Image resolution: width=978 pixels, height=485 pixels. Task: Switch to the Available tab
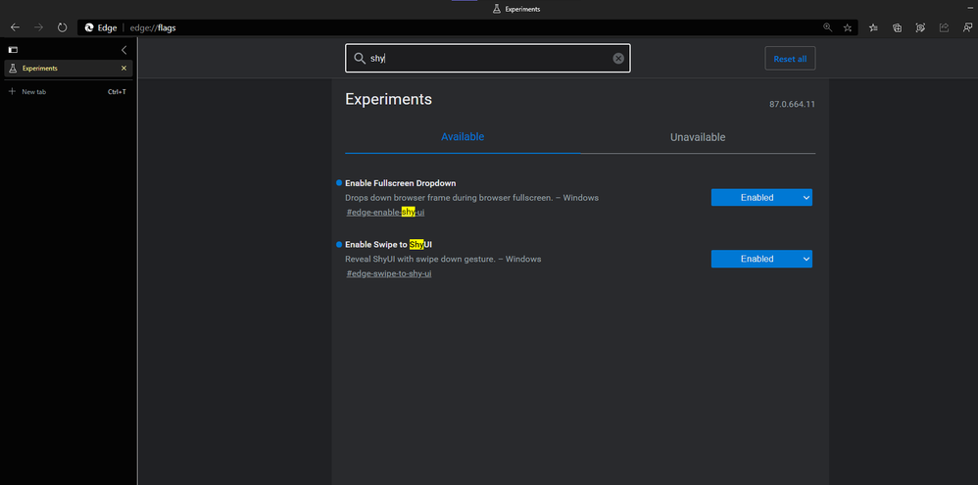tap(463, 136)
